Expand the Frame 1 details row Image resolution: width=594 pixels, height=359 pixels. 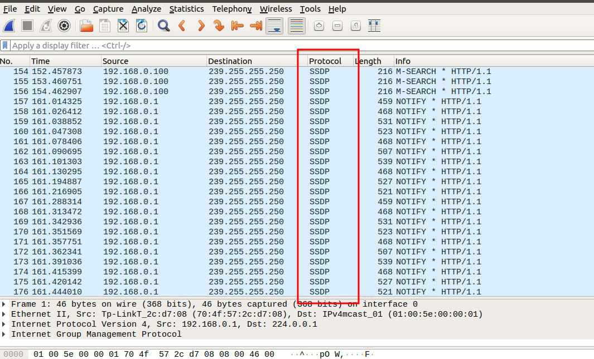(x=4, y=304)
